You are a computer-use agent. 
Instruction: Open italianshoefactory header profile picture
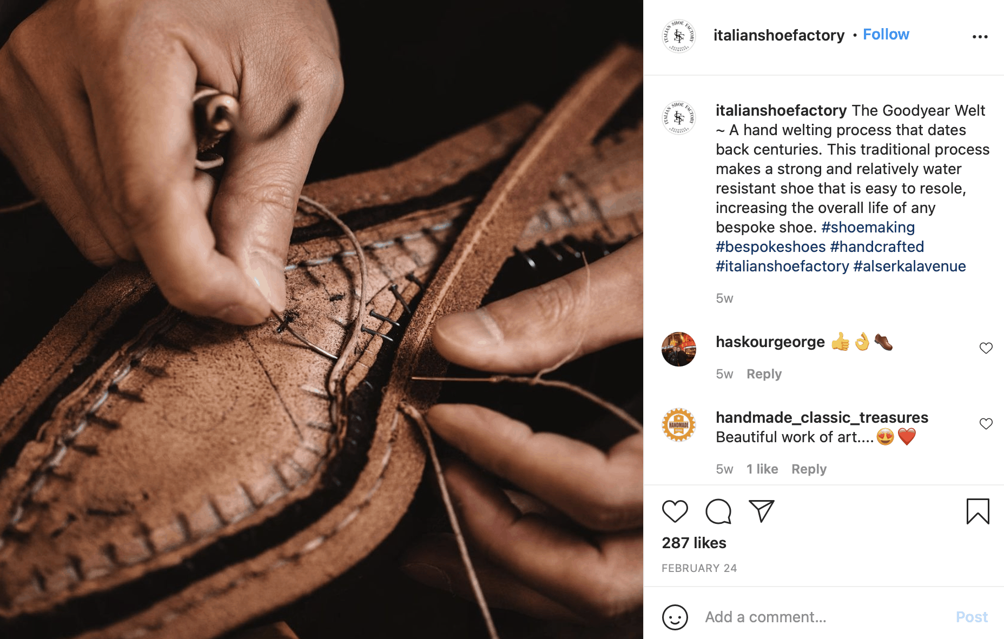point(679,36)
